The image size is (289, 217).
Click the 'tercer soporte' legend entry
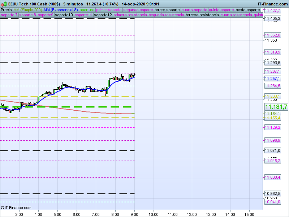167,10
